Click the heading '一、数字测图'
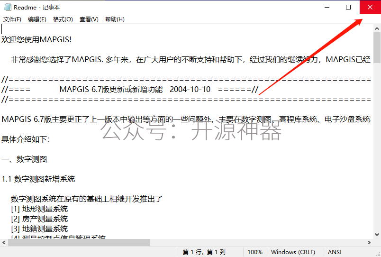Viewport: 381px width, 257px height. point(24,159)
